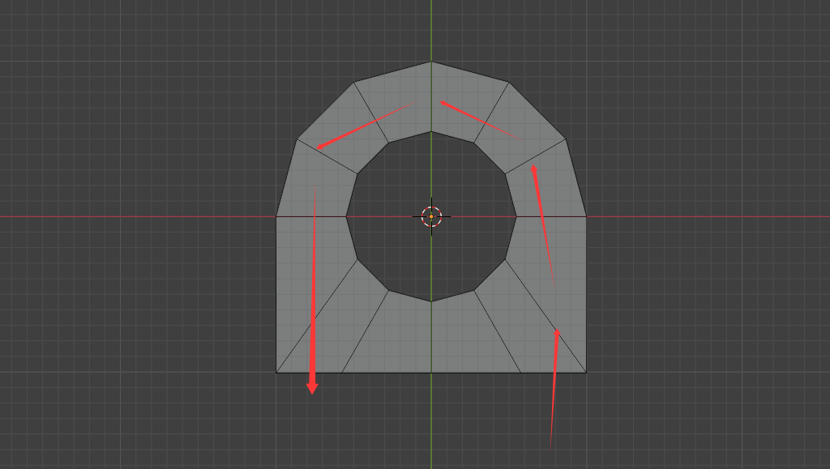
Task: Select the inner ring's bottom vertex
Action: coord(431,301)
